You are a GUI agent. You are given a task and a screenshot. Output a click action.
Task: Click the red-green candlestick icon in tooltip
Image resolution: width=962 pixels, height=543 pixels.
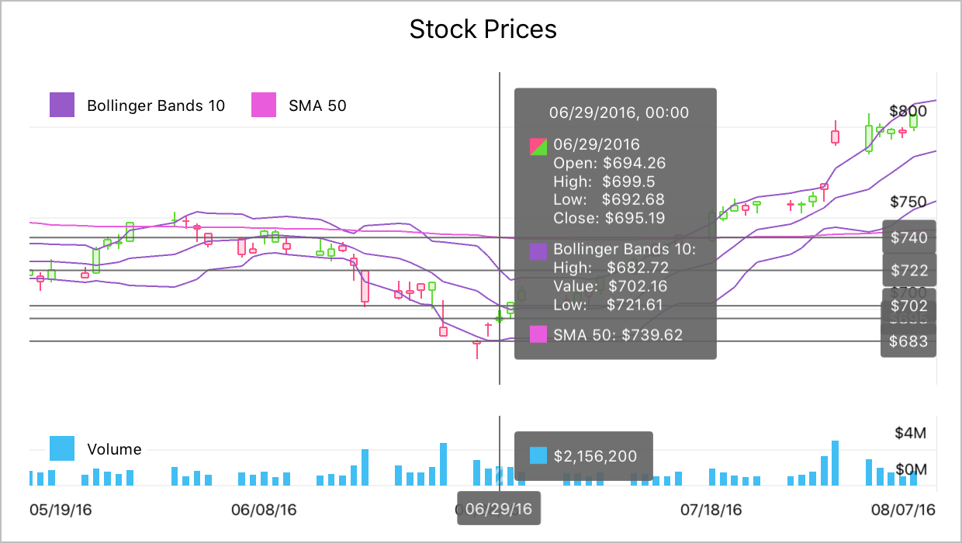point(538,145)
